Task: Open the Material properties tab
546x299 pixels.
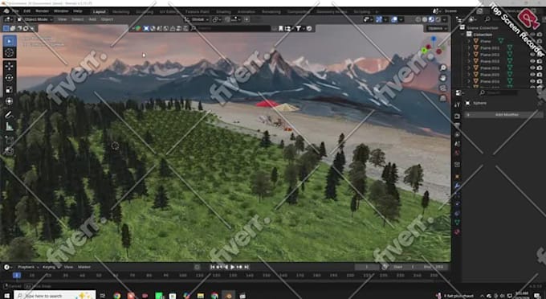Action: point(457,231)
